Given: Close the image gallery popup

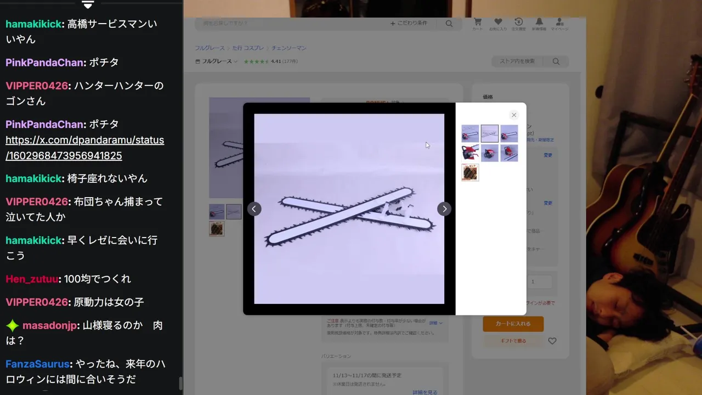Looking at the screenshot, I should coord(513,115).
